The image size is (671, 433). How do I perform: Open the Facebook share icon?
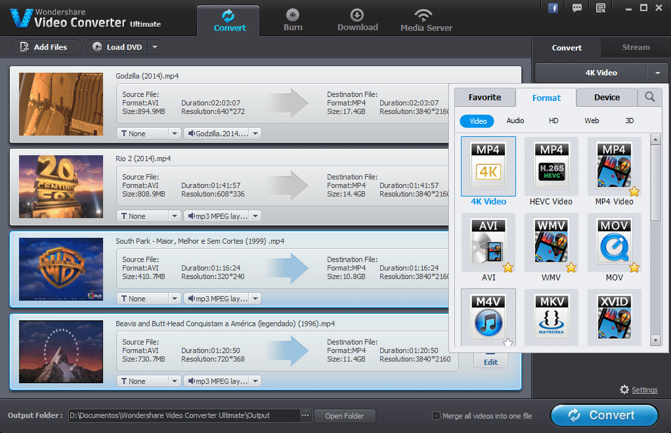point(553,7)
